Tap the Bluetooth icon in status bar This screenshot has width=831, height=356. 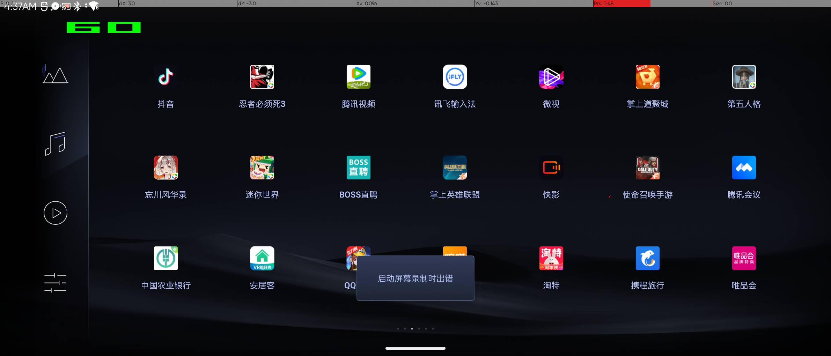pos(77,6)
